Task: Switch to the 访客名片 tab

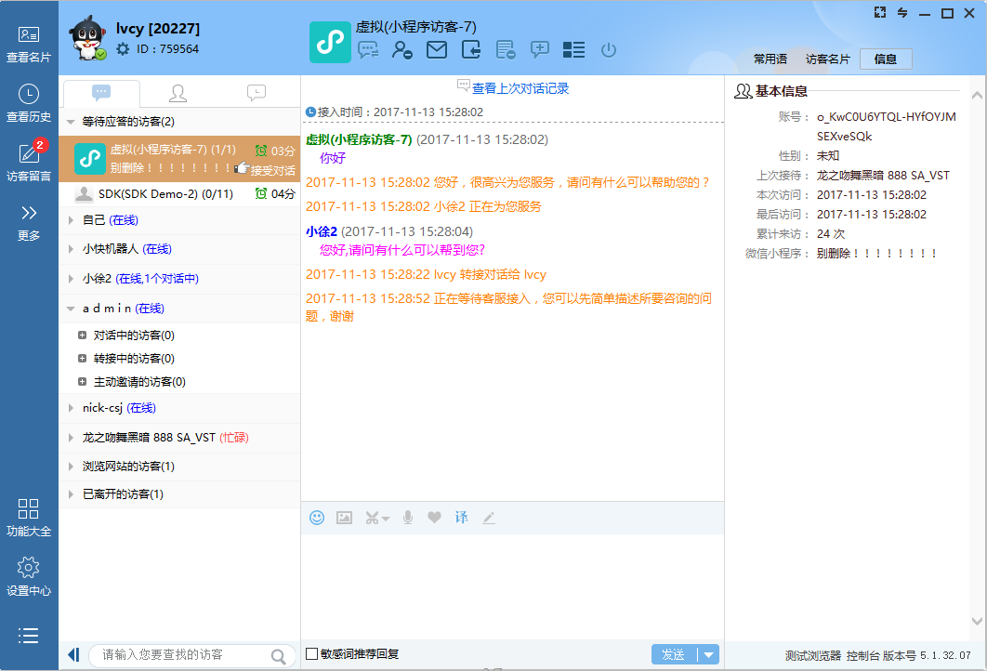Action: [x=827, y=59]
